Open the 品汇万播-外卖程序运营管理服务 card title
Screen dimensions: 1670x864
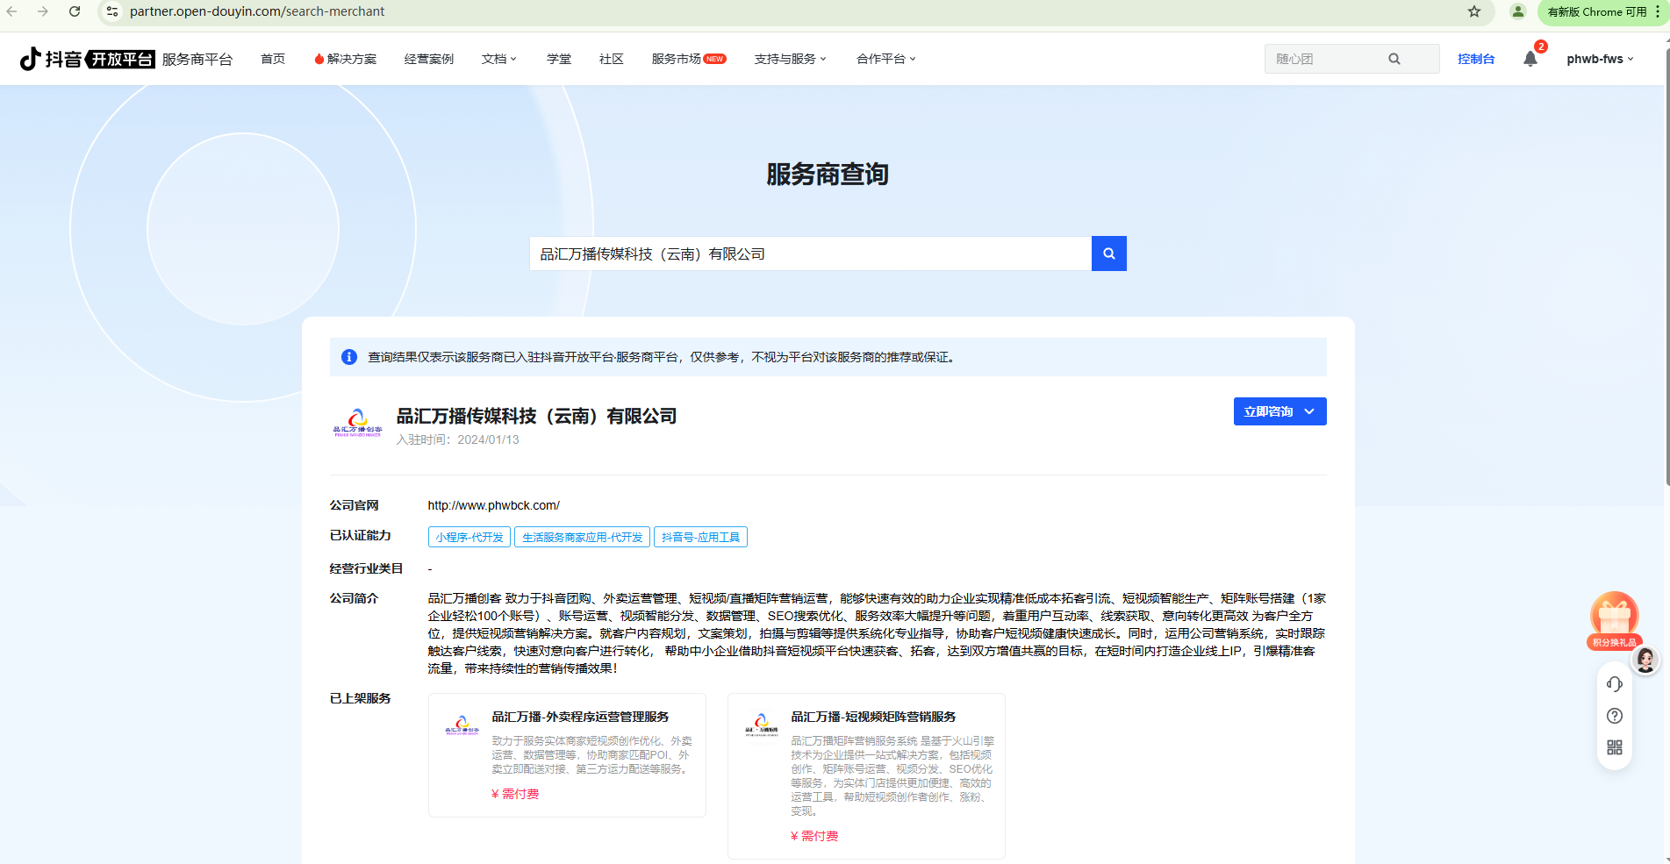click(x=580, y=717)
